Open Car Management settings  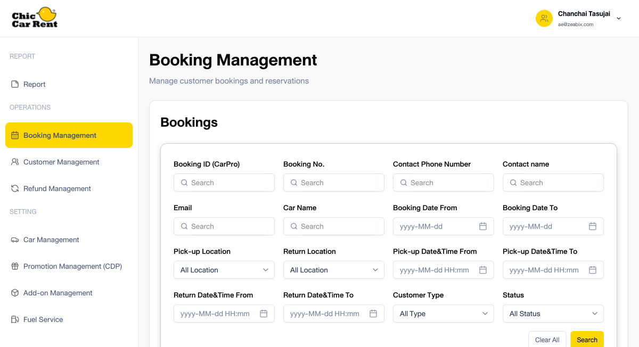69,239
